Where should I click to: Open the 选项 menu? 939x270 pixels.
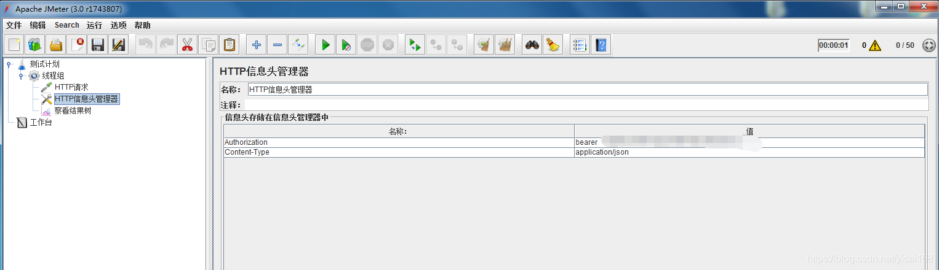[118, 25]
